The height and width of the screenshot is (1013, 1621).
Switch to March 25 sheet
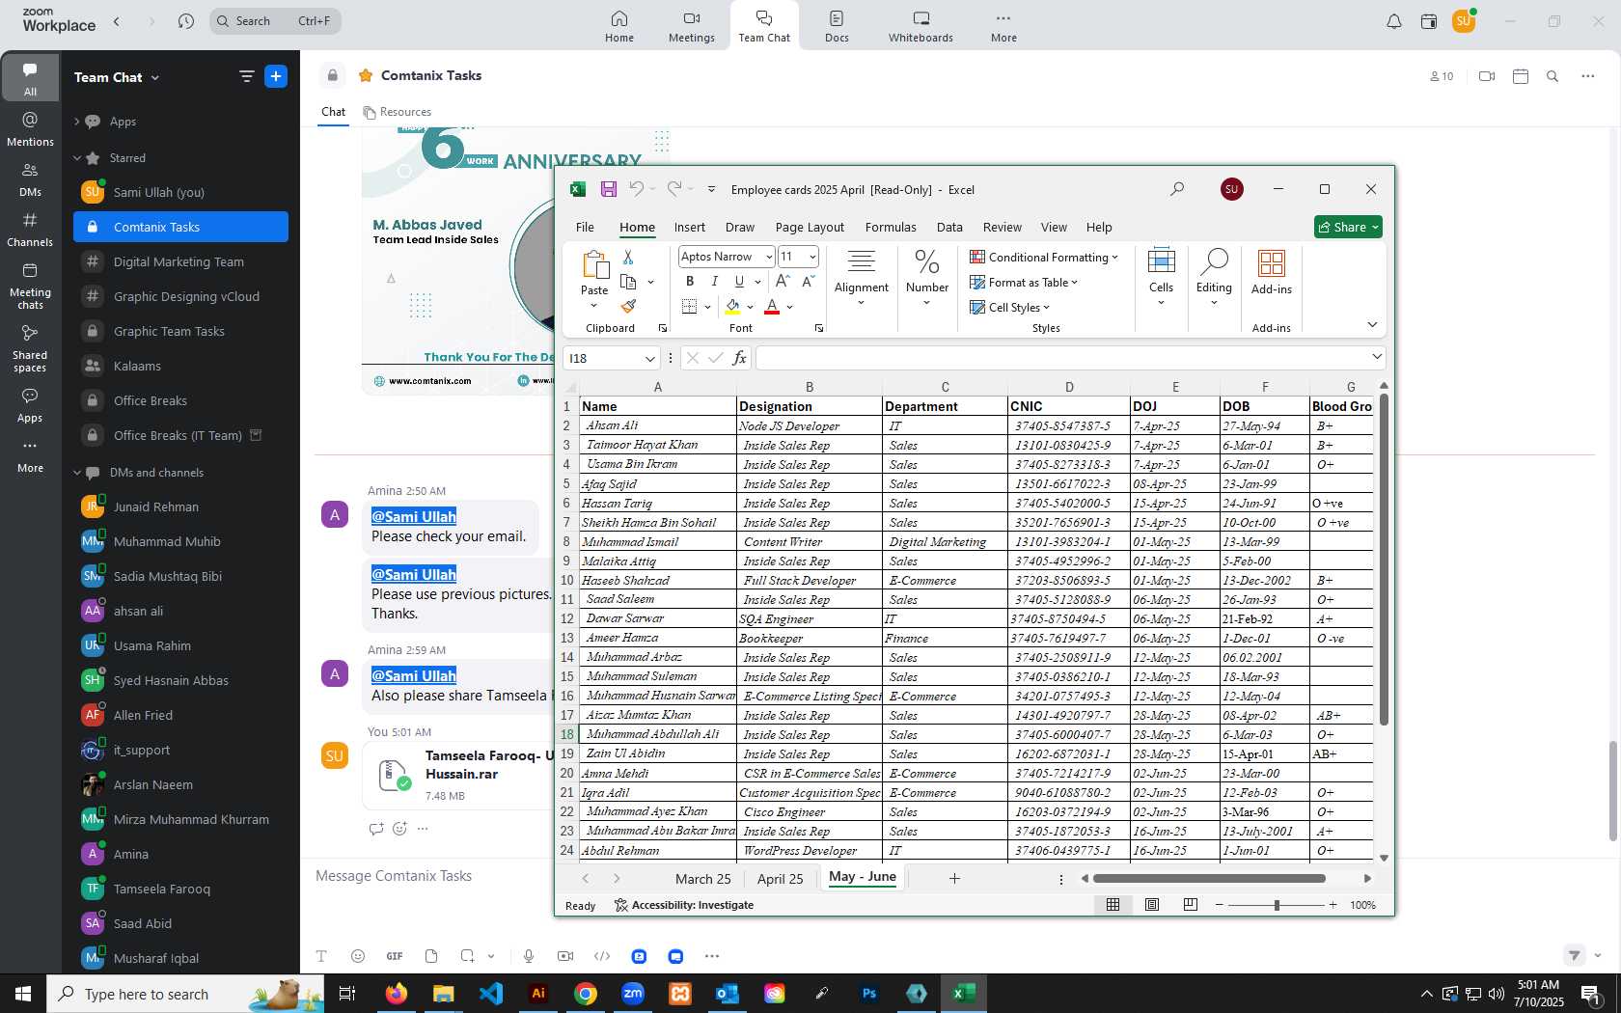coord(703,879)
